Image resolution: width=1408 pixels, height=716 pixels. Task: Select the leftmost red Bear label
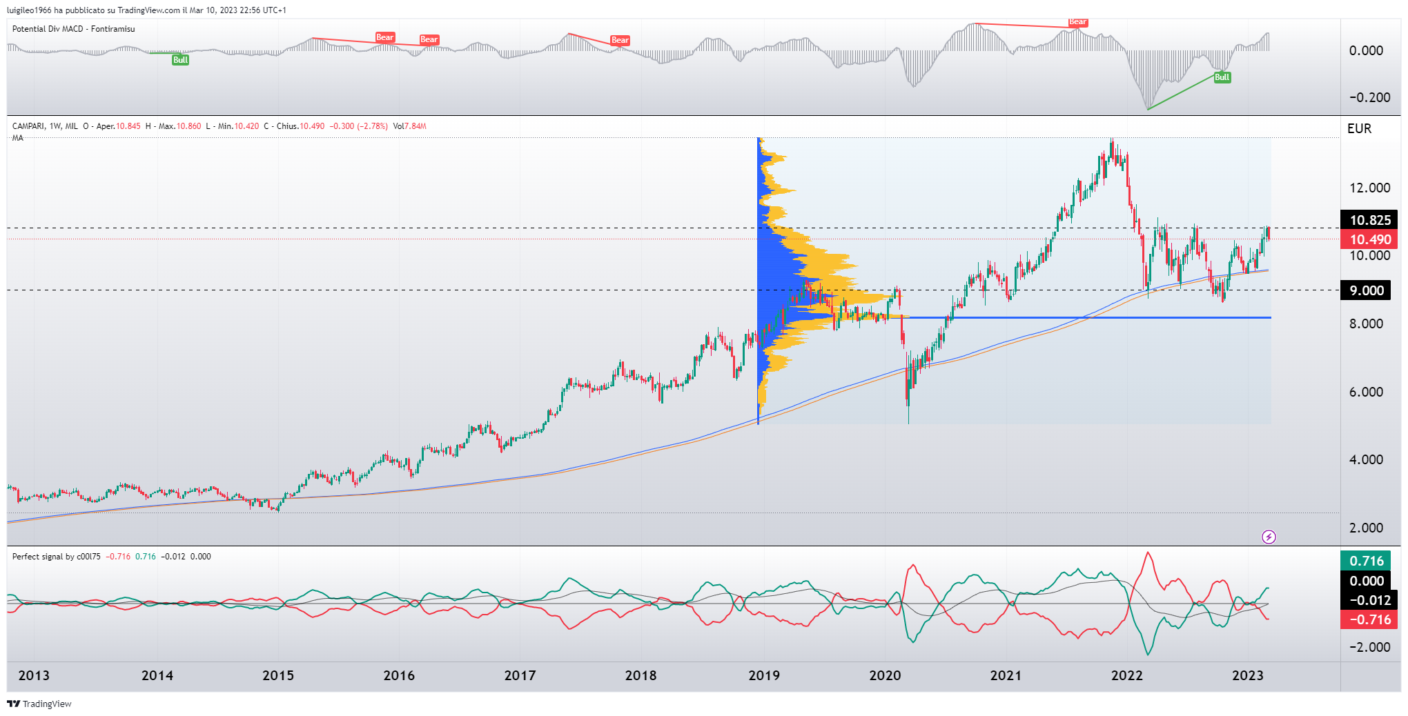(384, 37)
